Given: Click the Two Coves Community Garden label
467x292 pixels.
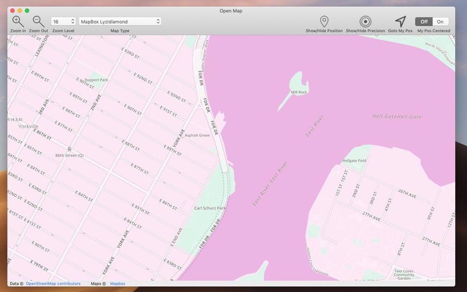Looking at the screenshot, I should 404,275.
